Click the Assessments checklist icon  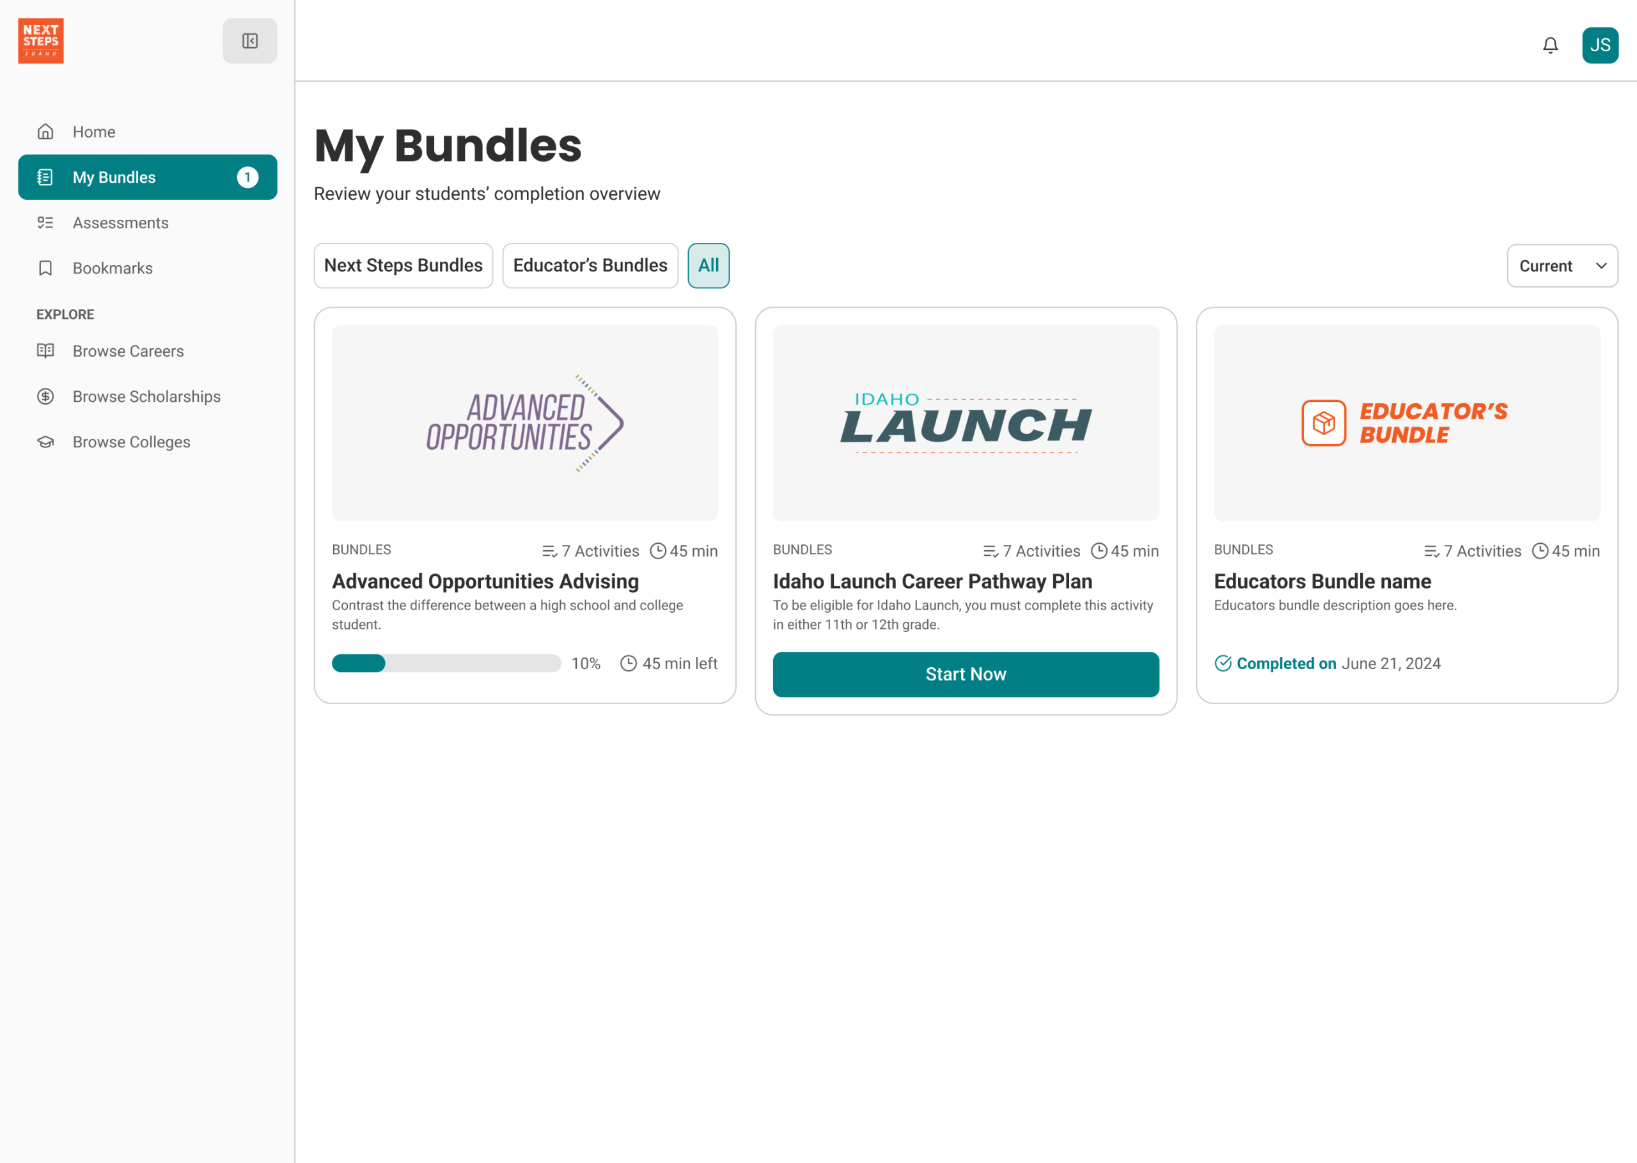[x=46, y=223]
